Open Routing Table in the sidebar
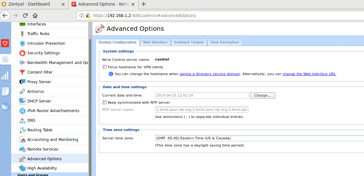This screenshot has width=364, height=176. pyautogui.click(x=50, y=130)
